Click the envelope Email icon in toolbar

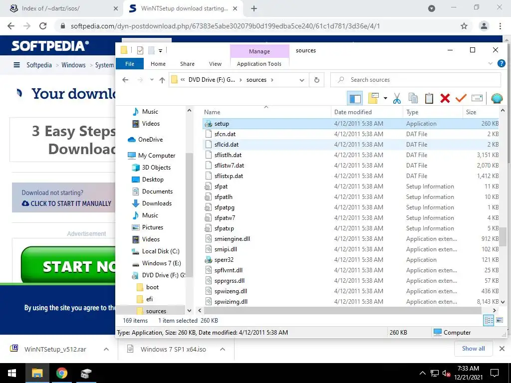pos(477,98)
